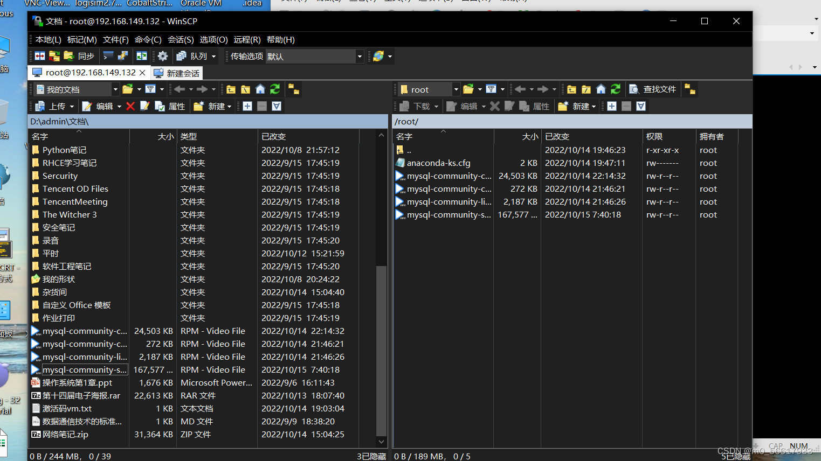Click the 查找文件 find files button

pyautogui.click(x=653, y=89)
